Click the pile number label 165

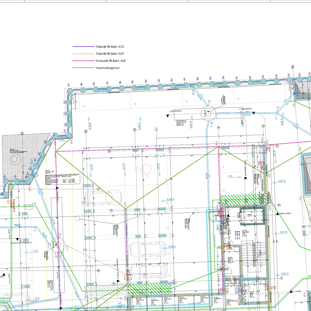pyautogui.click(x=132, y=82)
